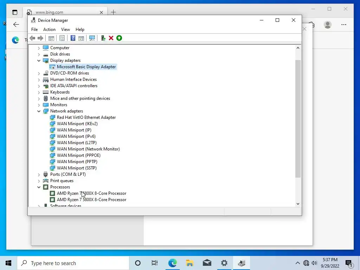Screen dimensions: 360x270
Task: Click the scroll down arrow of device list
Action: point(298,204)
